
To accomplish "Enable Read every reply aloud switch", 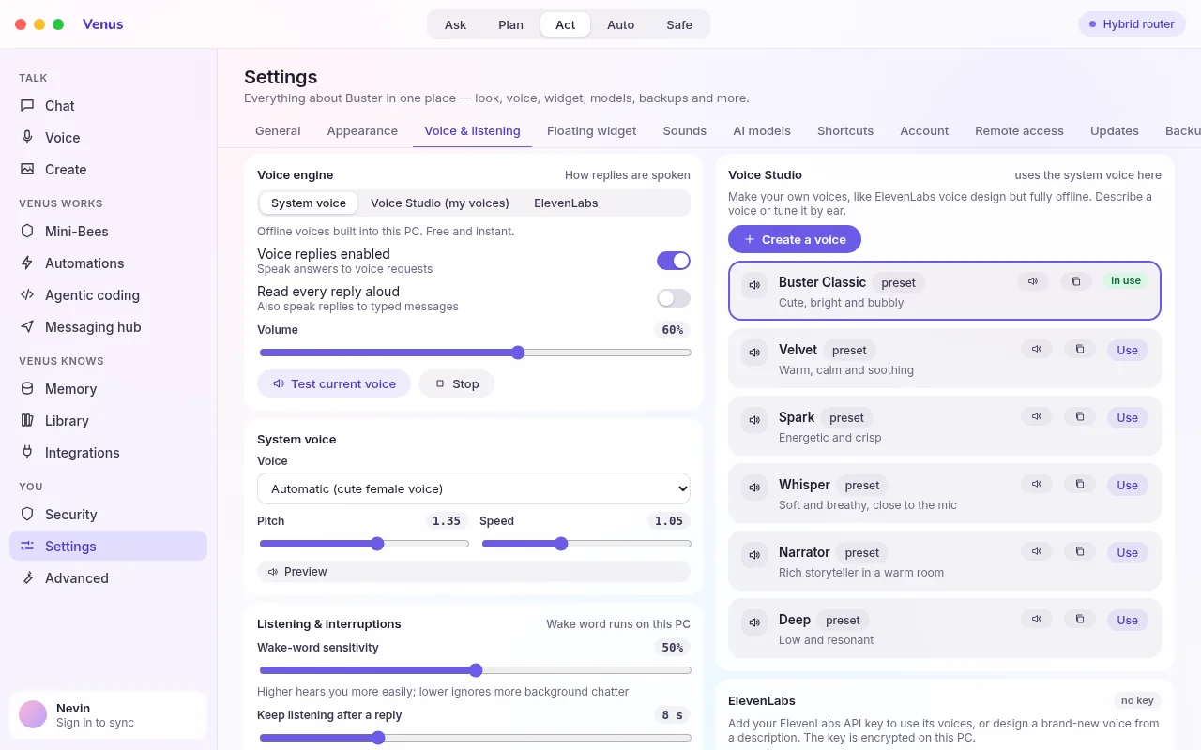I will (x=674, y=298).
